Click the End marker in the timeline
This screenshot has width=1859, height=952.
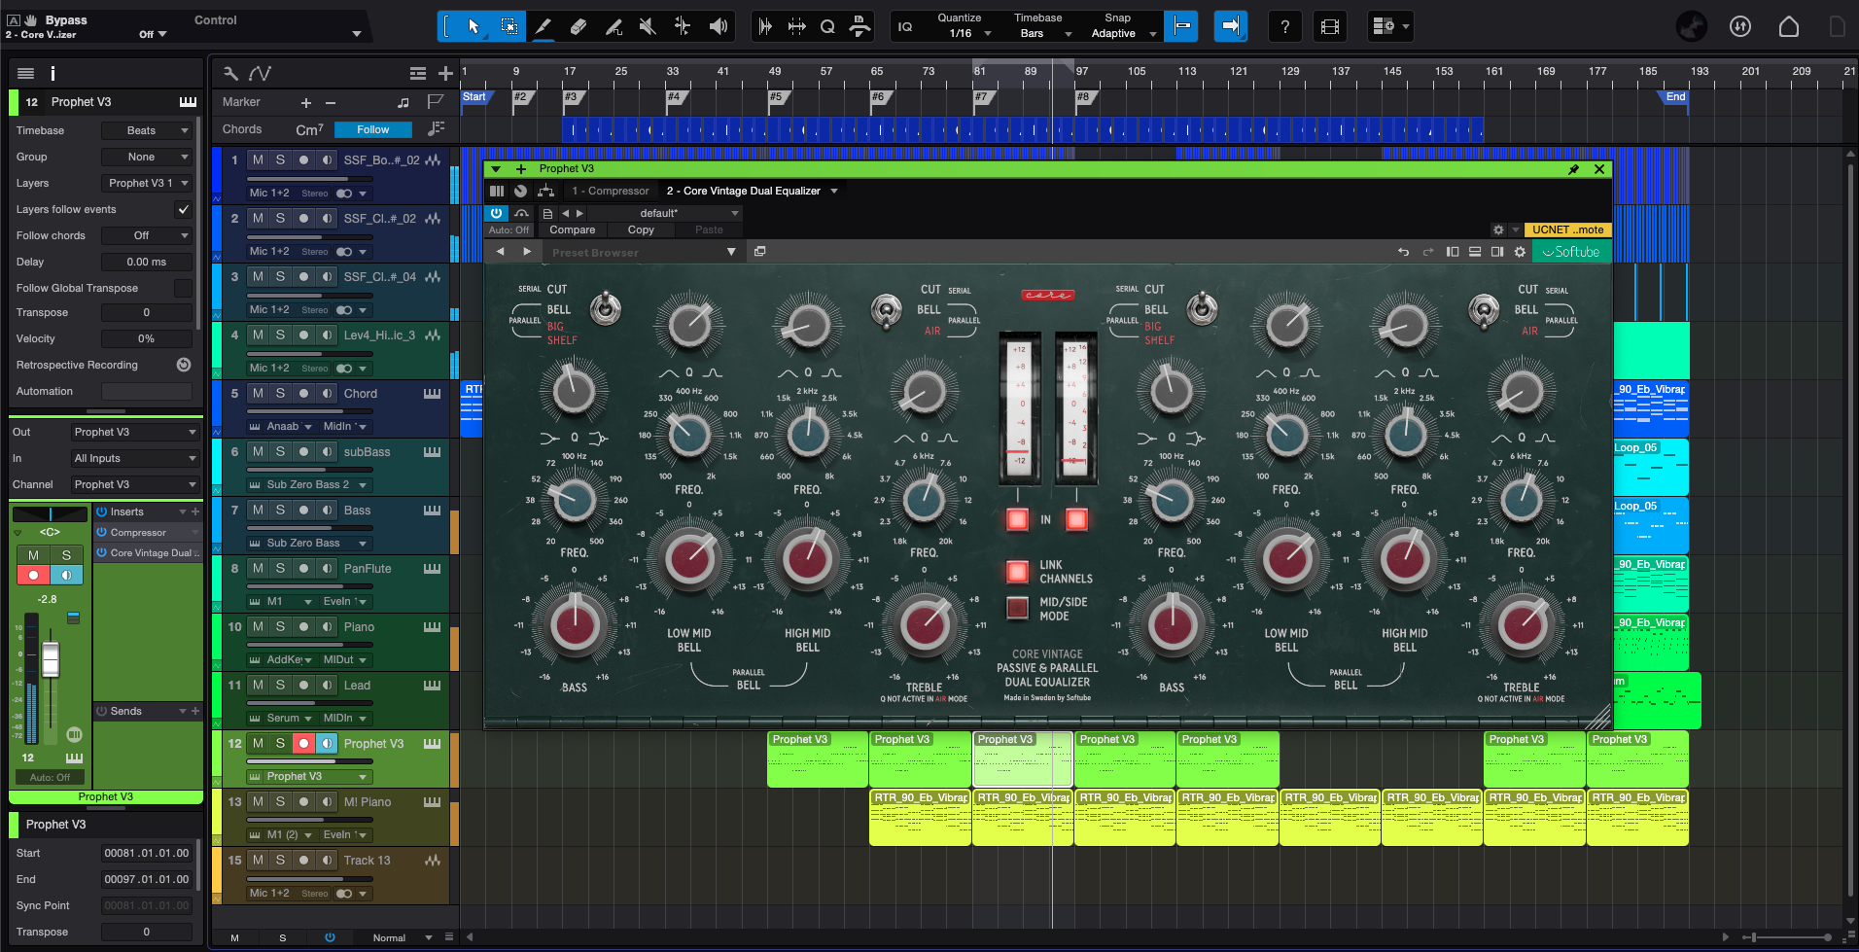[x=1675, y=97]
